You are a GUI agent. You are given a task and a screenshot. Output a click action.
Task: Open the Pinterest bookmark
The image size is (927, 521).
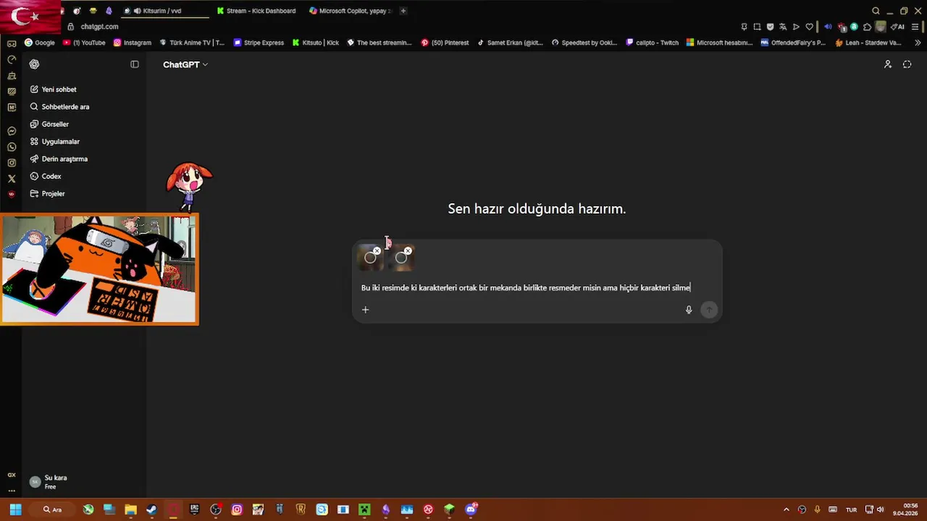click(x=445, y=43)
